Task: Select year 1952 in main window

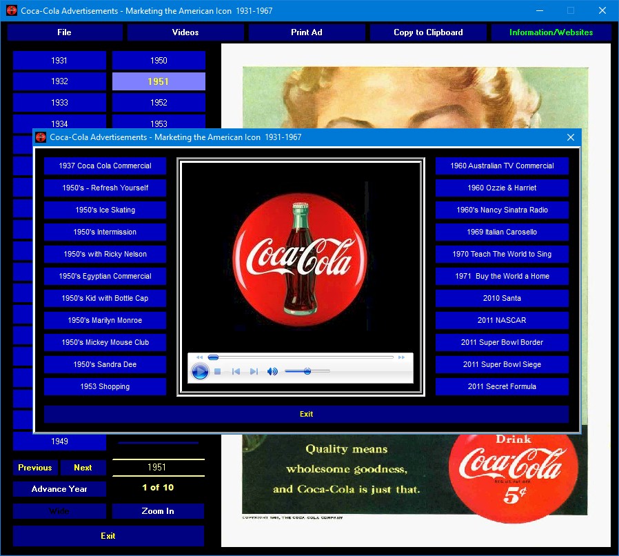Action: [159, 103]
